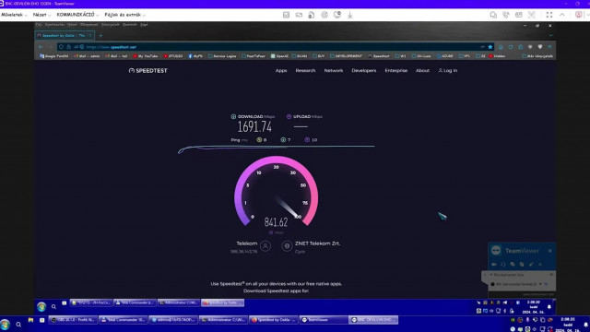Open the Apps link on Speedtest

click(x=281, y=70)
